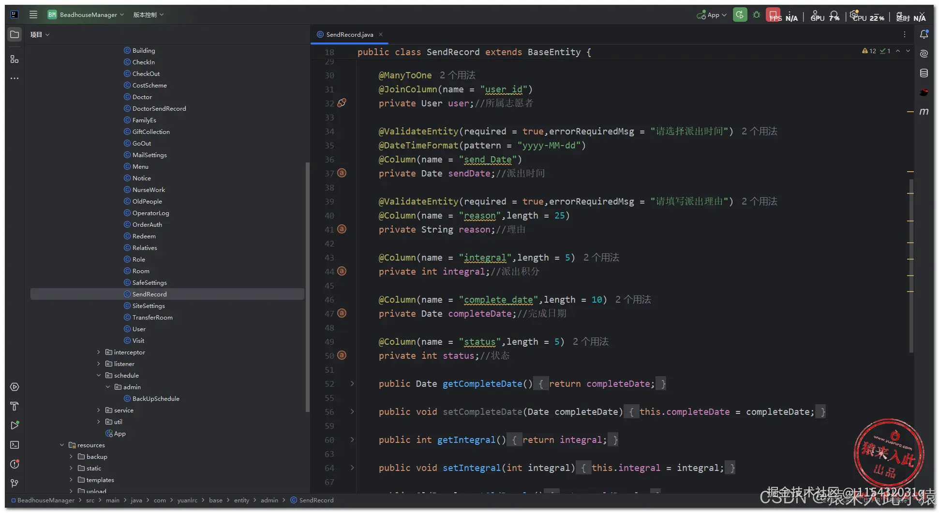The width and height of the screenshot is (939, 513).
Task: Click the project tree vertical scrollbar
Action: click(307, 287)
